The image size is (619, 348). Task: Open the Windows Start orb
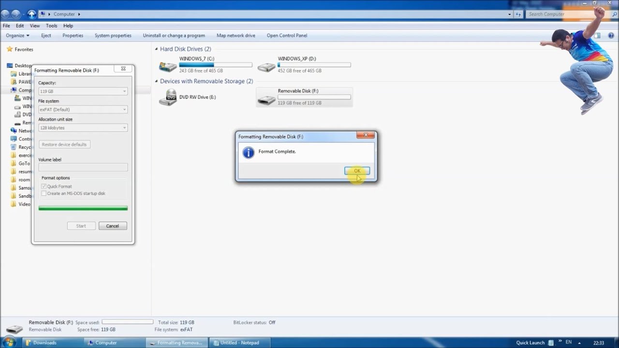[x=9, y=342]
